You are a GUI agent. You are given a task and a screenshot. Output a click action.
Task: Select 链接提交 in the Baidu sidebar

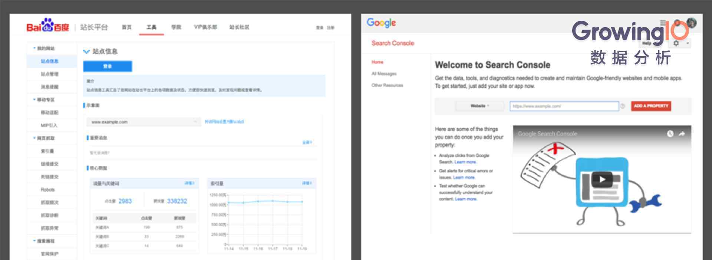(50, 164)
